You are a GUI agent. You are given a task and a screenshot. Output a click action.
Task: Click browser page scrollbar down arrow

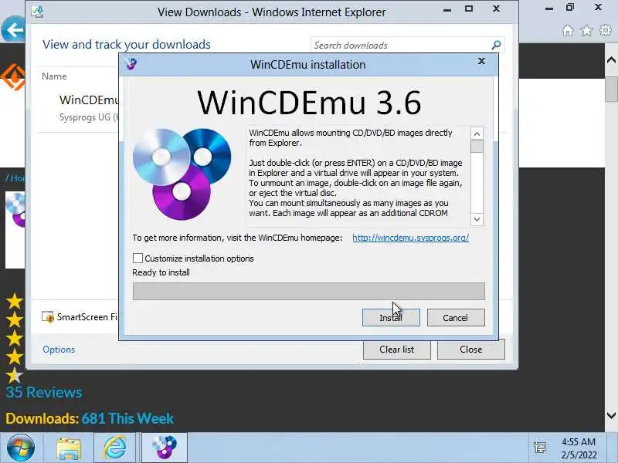click(x=611, y=415)
